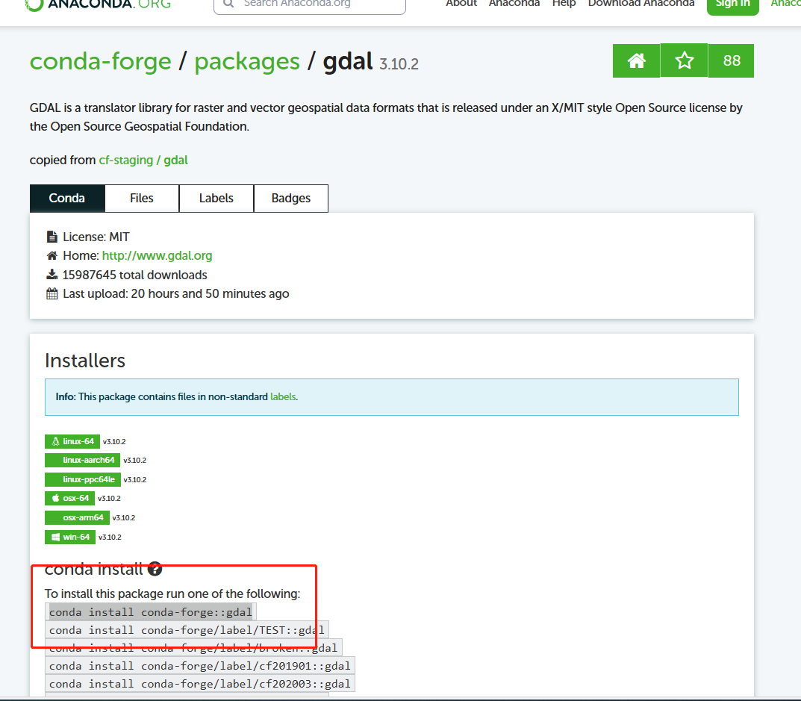Select conda install conda-forge::gdal command
The image size is (801, 701).
pos(151,612)
